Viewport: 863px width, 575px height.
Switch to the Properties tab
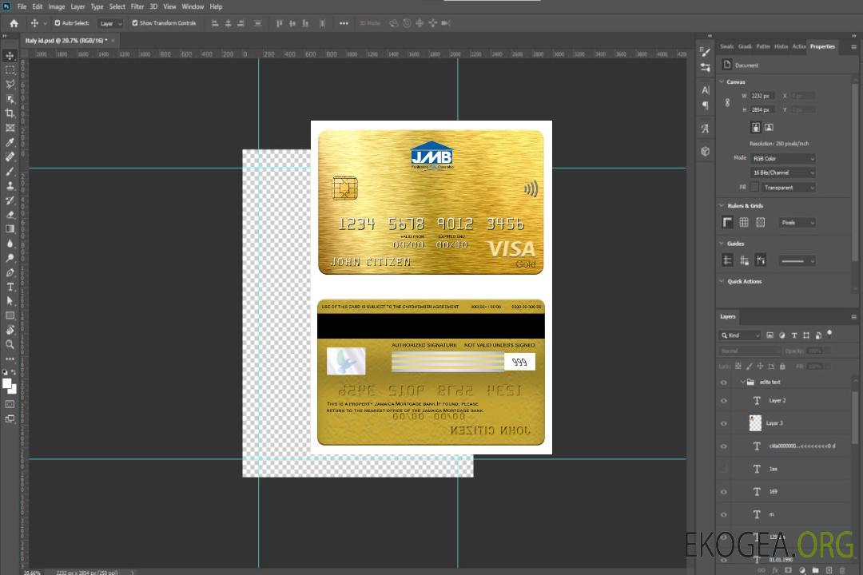click(822, 47)
